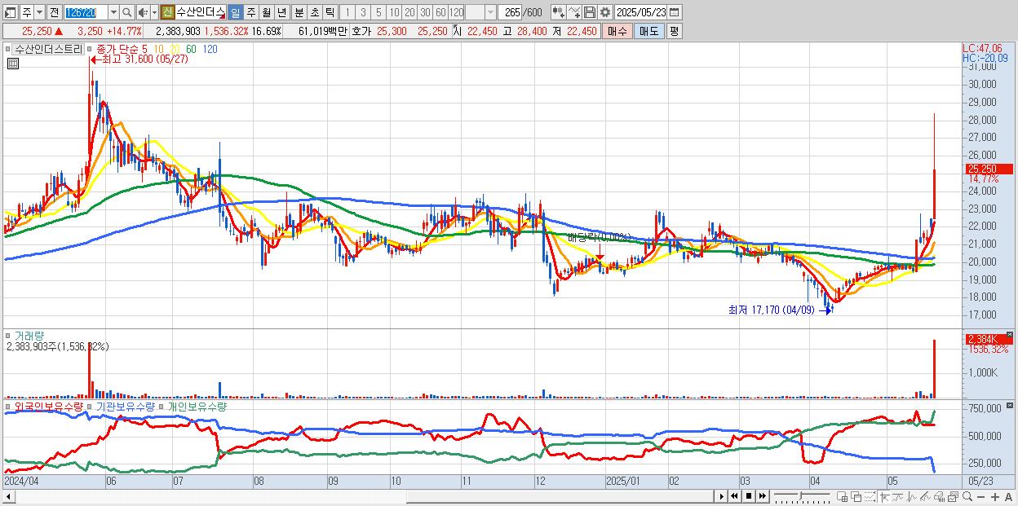Choose interval 20 button

pyautogui.click(x=409, y=12)
